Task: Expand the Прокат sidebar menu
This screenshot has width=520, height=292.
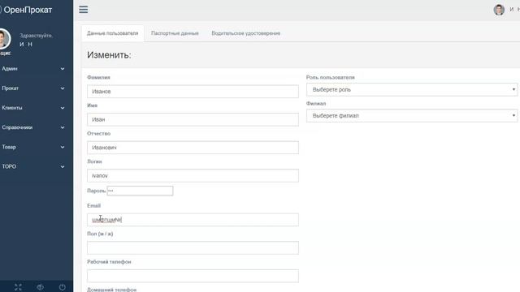Action: coord(33,88)
